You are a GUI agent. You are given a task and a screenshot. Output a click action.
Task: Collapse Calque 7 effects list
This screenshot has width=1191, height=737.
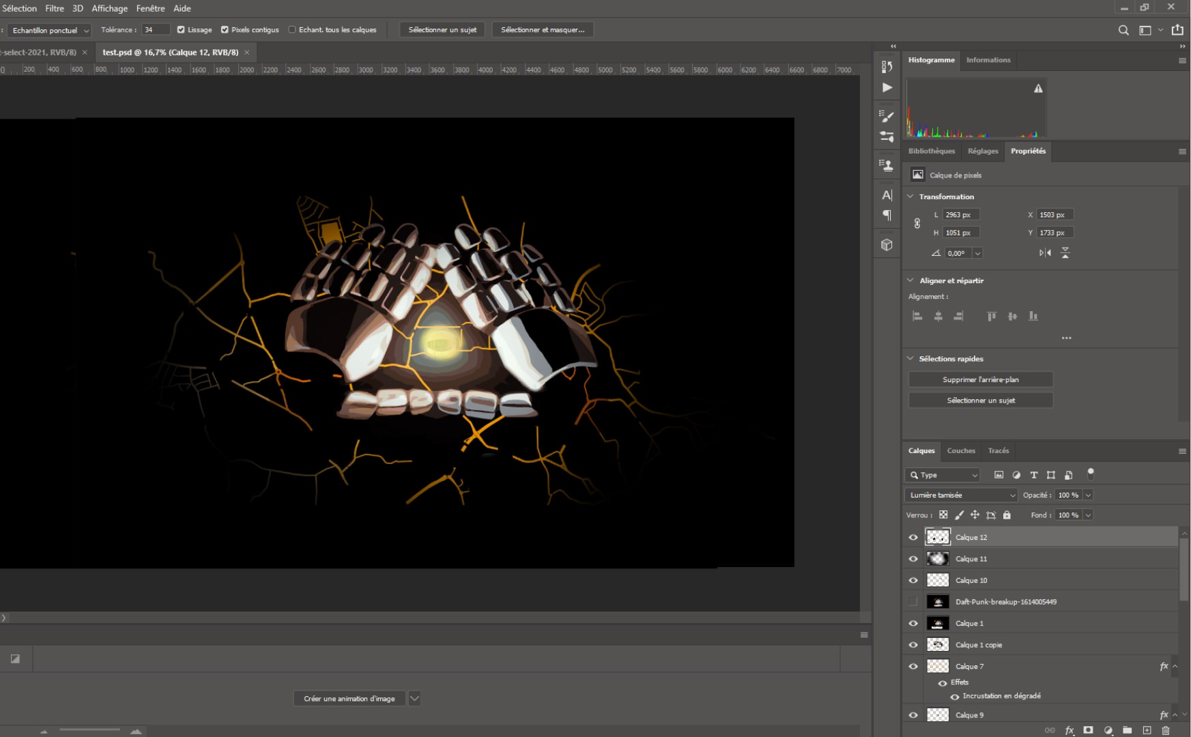pyautogui.click(x=1175, y=667)
